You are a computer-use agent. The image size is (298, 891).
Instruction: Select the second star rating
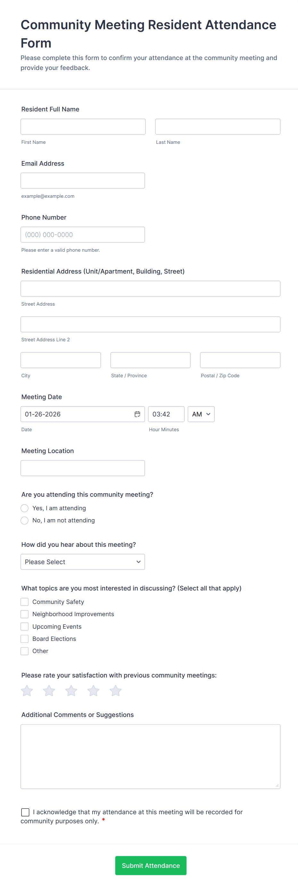tap(49, 691)
